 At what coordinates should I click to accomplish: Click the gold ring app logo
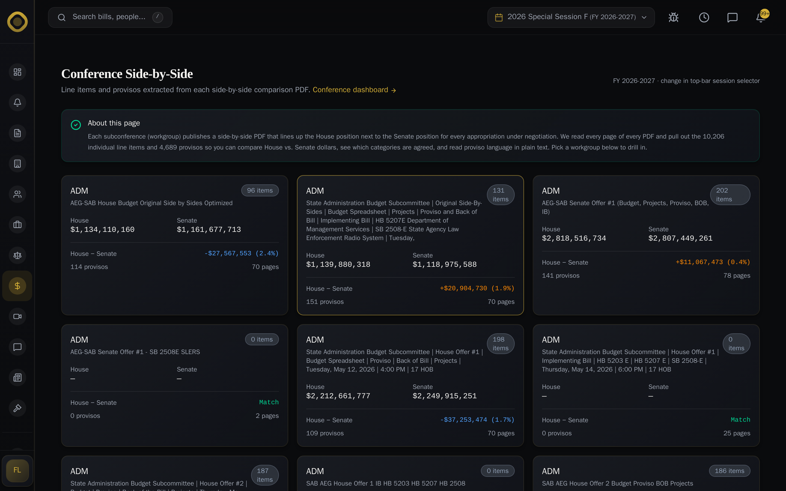[17, 22]
